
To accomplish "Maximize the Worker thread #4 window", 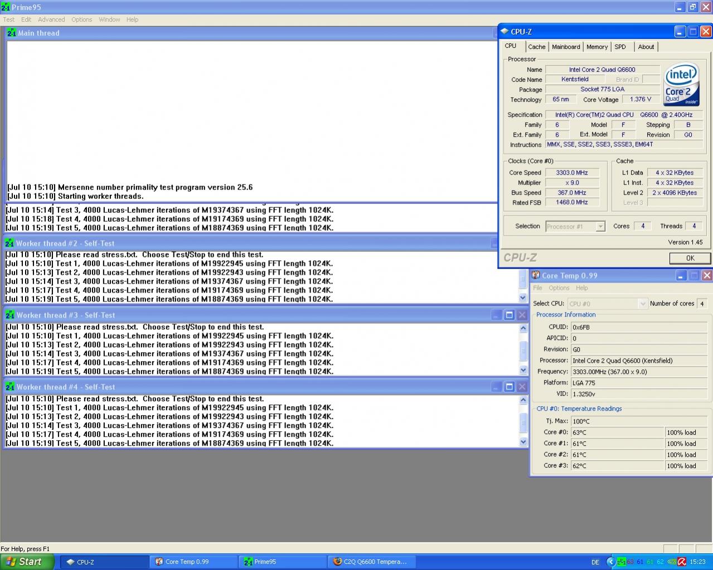I will click(509, 387).
